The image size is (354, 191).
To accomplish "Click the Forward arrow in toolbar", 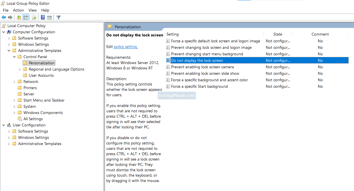I will 10,17.
